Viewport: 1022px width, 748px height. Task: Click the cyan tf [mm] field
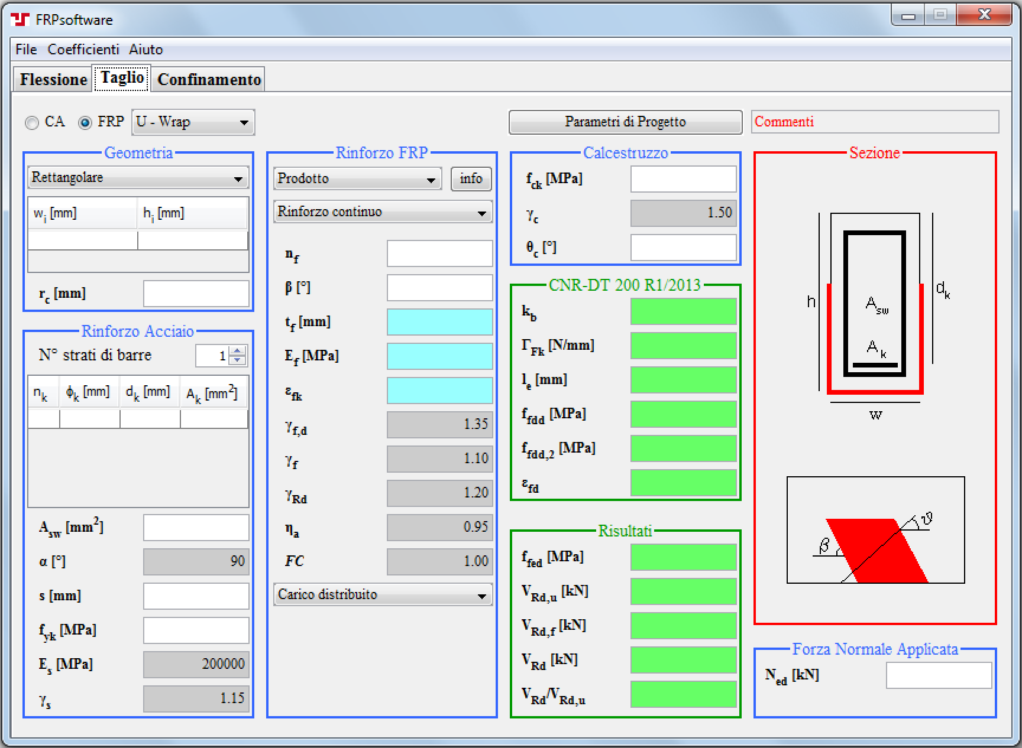coord(440,322)
